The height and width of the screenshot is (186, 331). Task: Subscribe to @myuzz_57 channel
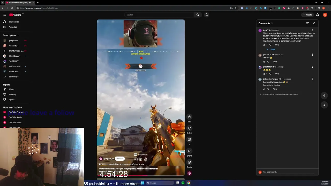pyautogui.click(x=120, y=159)
